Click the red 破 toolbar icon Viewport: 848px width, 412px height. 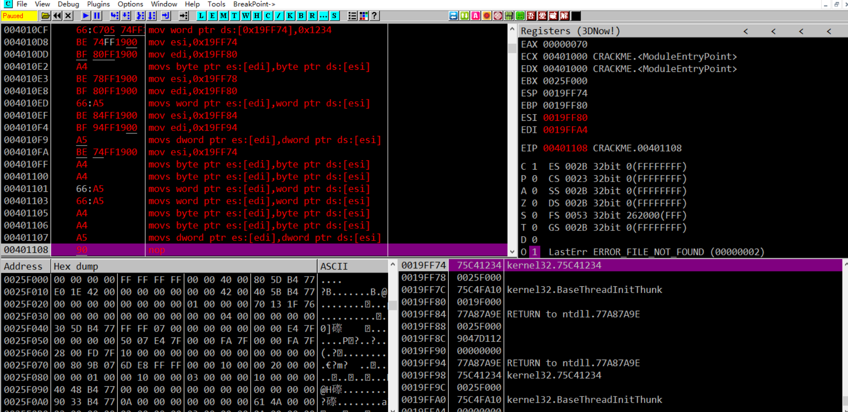pos(553,16)
